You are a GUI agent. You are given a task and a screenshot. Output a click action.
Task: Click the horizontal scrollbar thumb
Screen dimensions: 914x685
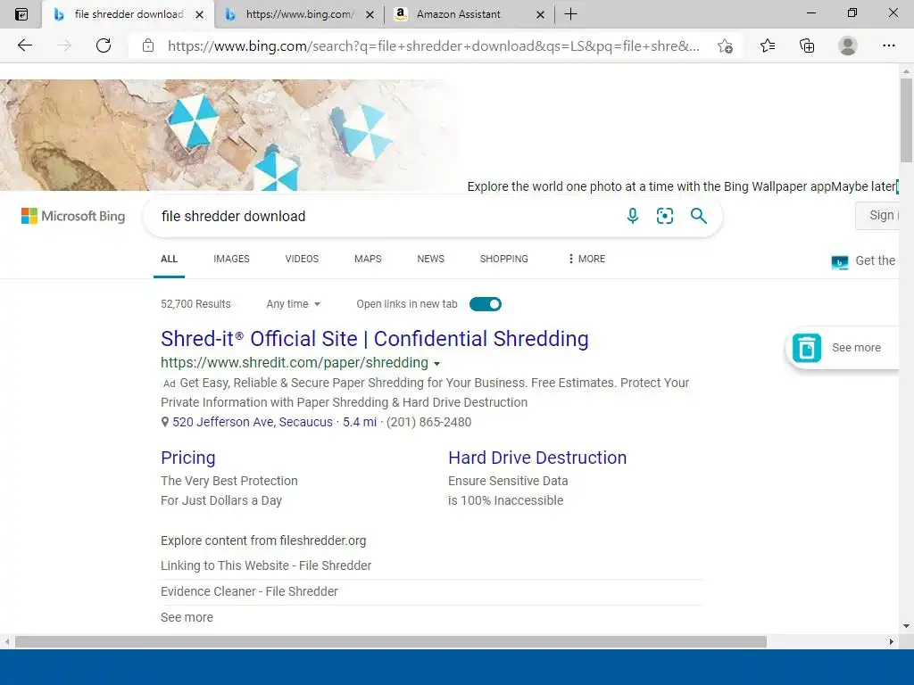click(391, 642)
